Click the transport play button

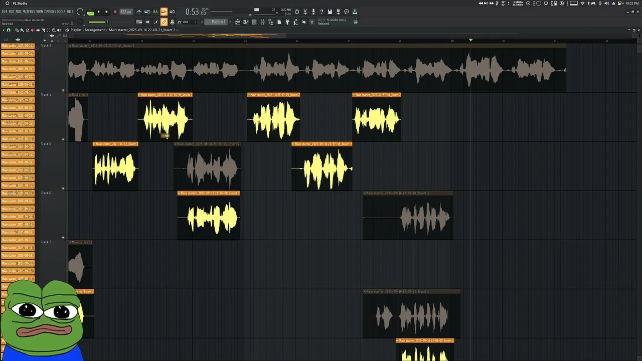pyautogui.click(x=98, y=12)
